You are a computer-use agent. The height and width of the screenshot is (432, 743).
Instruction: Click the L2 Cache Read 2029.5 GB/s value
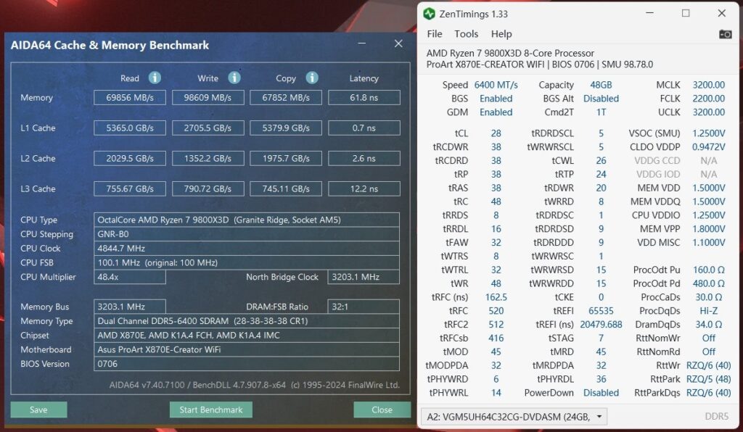pos(130,158)
